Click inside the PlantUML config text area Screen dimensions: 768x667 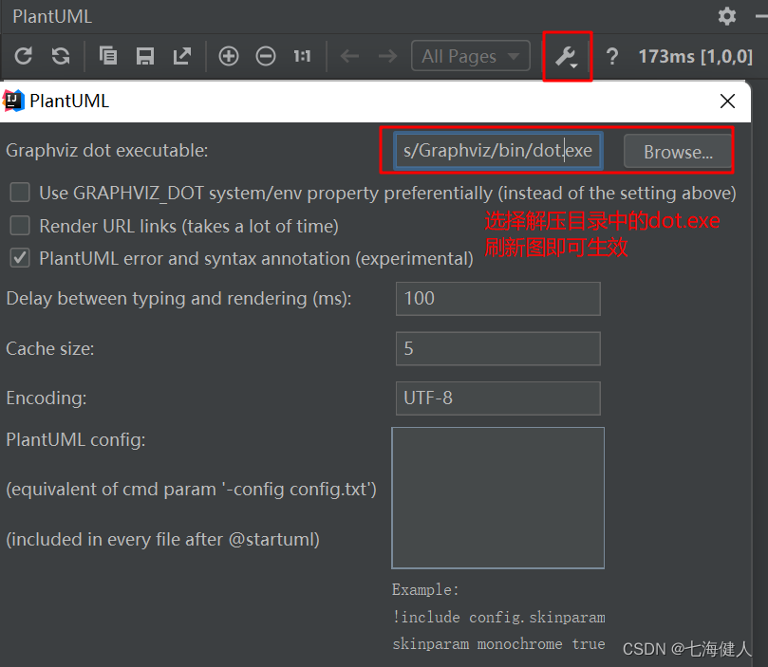pyautogui.click(x=497, y=496)
